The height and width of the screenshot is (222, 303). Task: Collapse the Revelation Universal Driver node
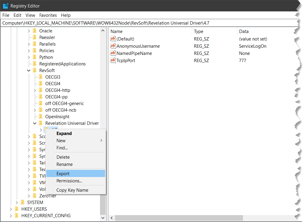coord(35,123)
